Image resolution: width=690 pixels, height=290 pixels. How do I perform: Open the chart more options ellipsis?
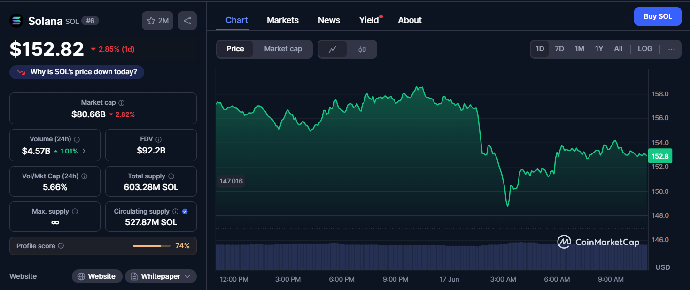pyautogui.click(x=672, y=49)
